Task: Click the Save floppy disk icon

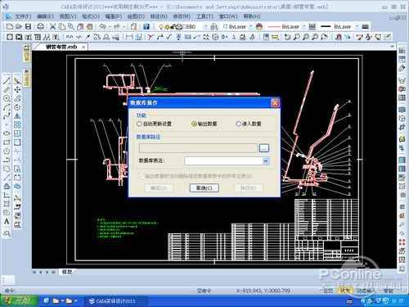Action: click(x=28, y=27)
